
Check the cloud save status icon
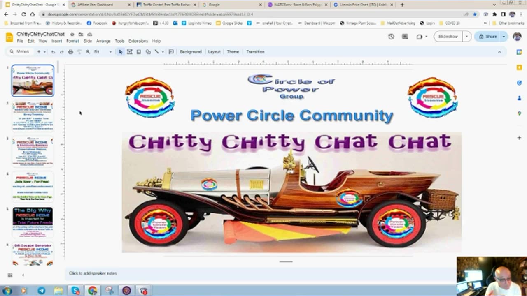90,34
